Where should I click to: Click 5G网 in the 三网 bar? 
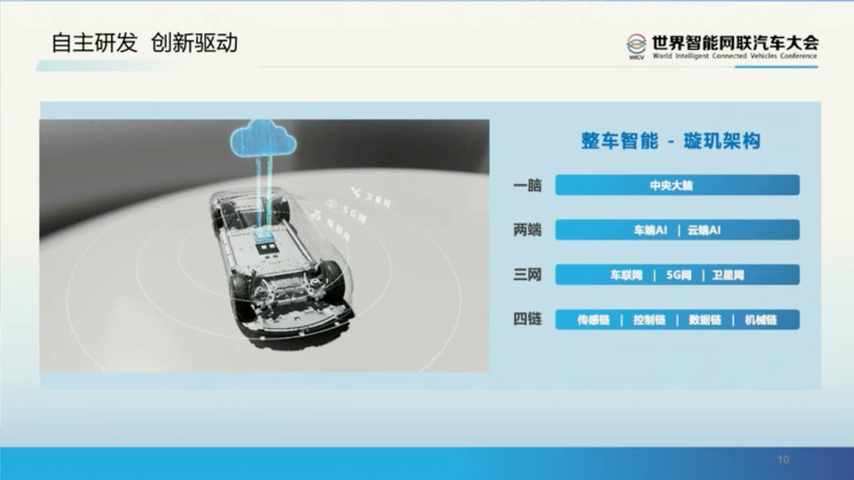tap(679, 276)
